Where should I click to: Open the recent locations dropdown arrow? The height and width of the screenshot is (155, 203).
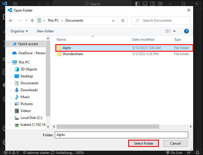pos(26,20)
